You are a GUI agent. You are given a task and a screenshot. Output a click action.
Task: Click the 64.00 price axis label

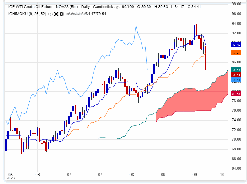click(x=237, y=168)
